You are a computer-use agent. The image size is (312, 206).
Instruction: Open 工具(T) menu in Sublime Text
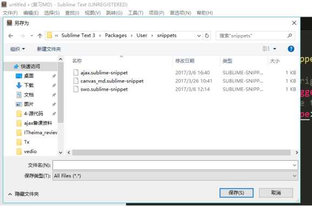pos(136,13)
